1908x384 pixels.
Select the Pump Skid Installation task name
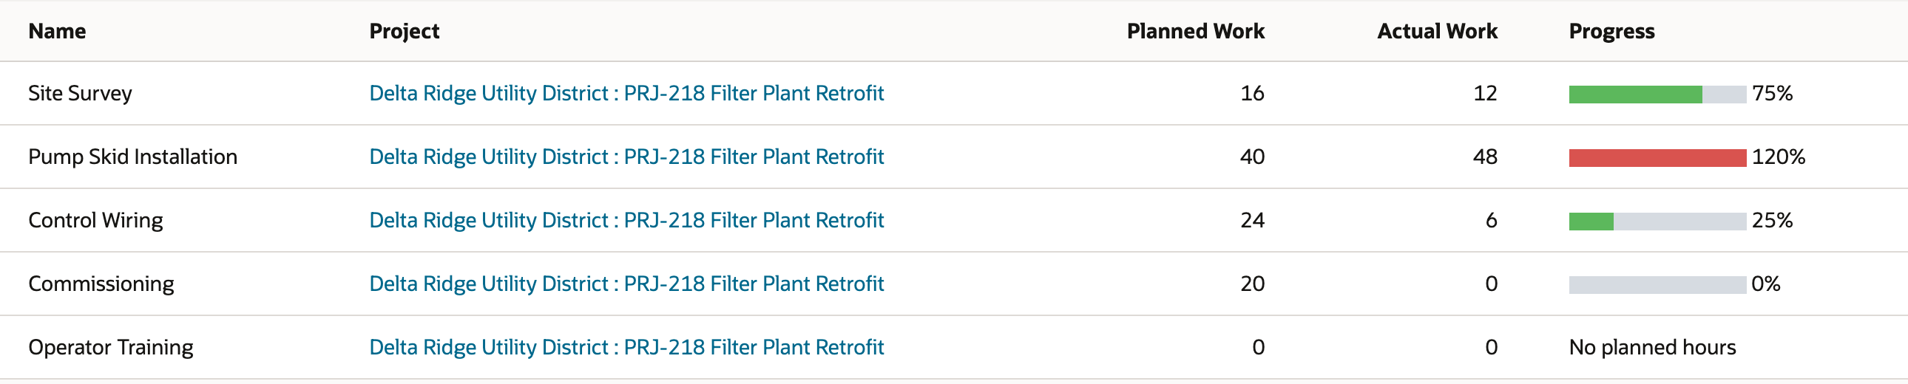pos(132,157)
